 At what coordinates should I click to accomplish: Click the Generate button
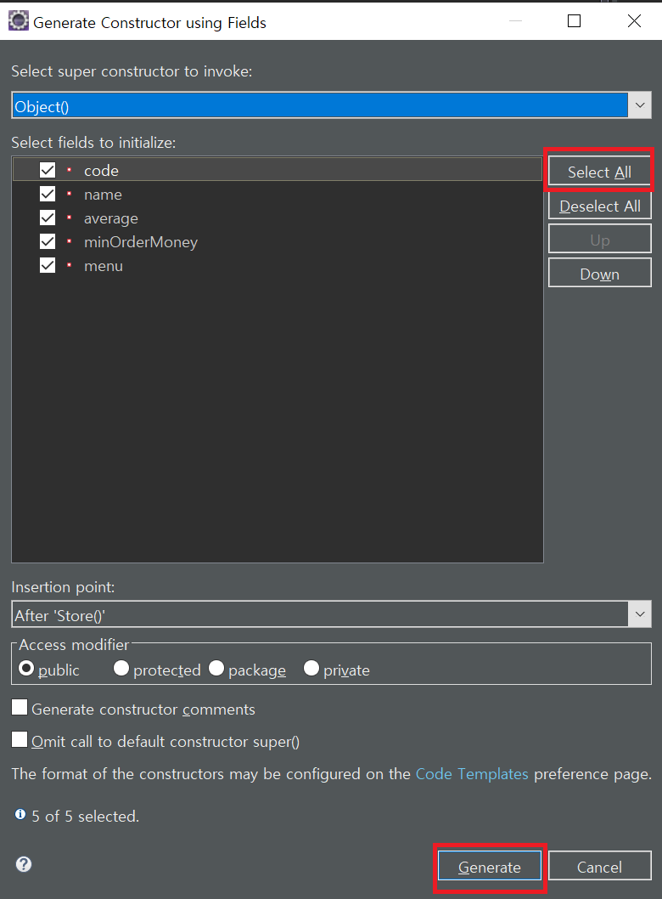[x=489, y=867]
